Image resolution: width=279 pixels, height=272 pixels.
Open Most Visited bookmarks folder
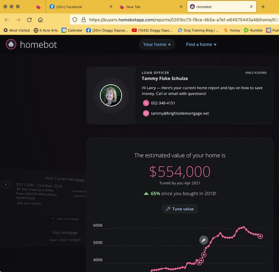click(17, 30)
